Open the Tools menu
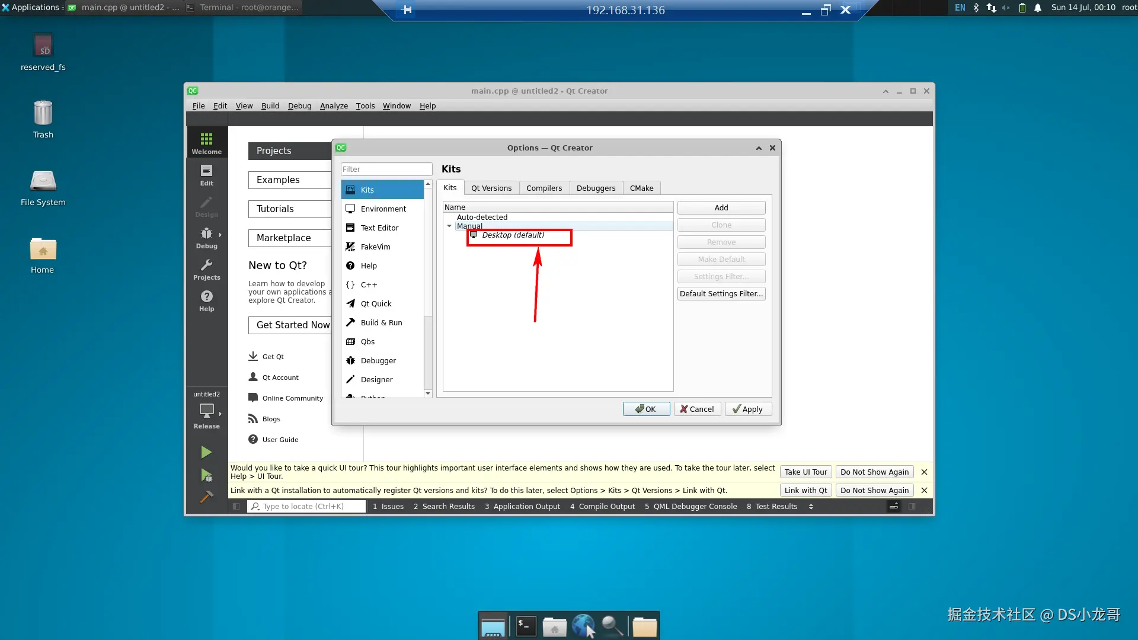 click(365, 105)
